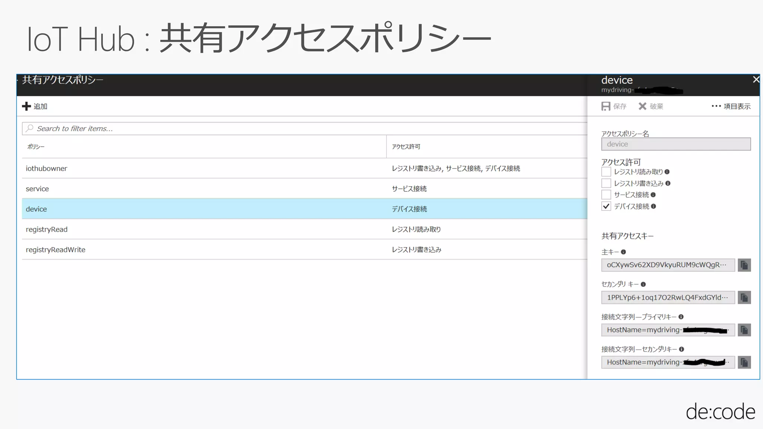Copy the primary key connection string
The height and width of the screenshot is (429, 763).
744,330
